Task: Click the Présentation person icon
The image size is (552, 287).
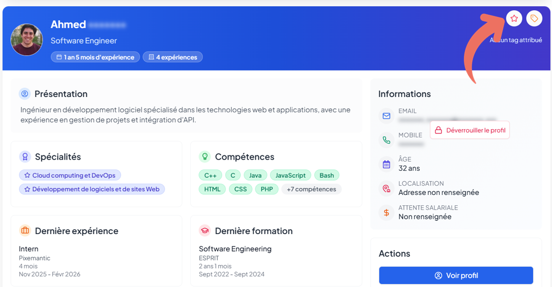Action: [25, 94]
